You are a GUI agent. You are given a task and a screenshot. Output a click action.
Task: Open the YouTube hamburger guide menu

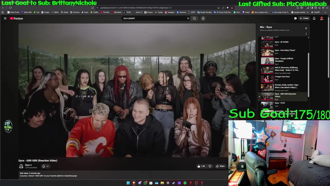point(5,18)
